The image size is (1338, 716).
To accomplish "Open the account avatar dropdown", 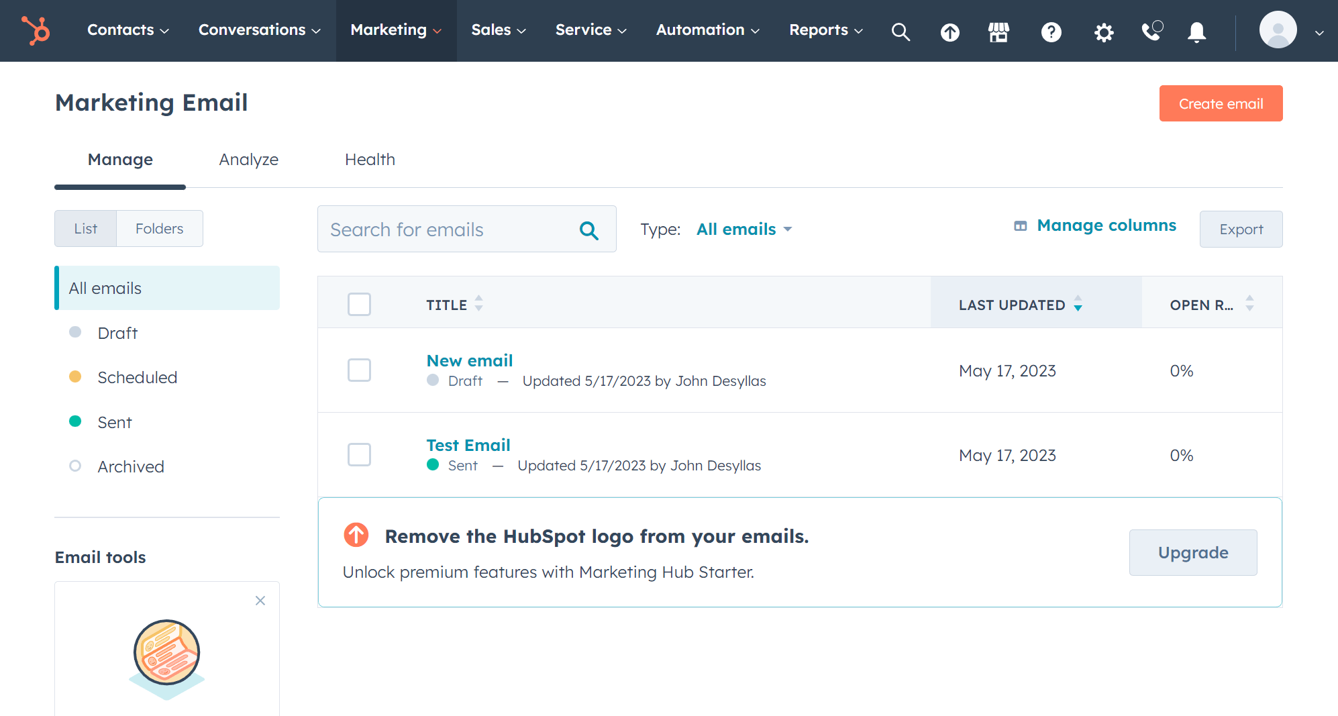I will click(x=1278, y=30).
